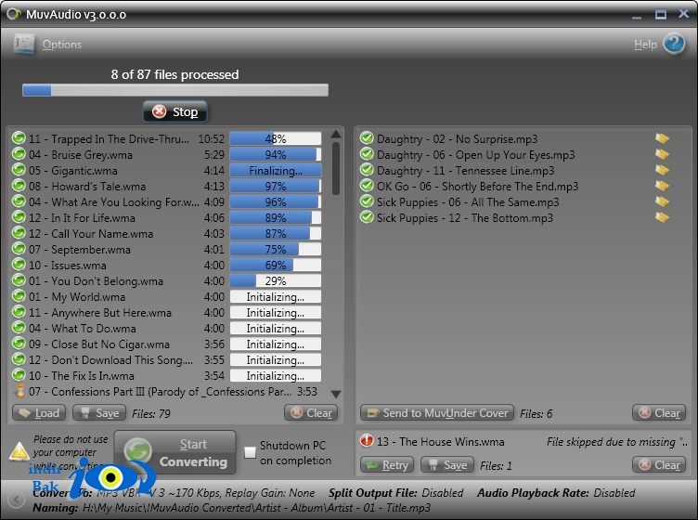Click the overall files processed progress bar
The width and height of the screenshot is (698, 520).
[x=175, y=90]
